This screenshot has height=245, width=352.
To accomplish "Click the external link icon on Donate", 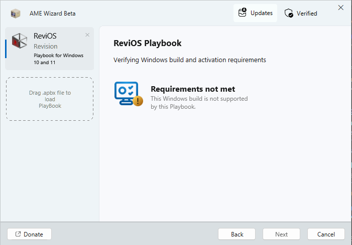I will [x=18, y=234].
